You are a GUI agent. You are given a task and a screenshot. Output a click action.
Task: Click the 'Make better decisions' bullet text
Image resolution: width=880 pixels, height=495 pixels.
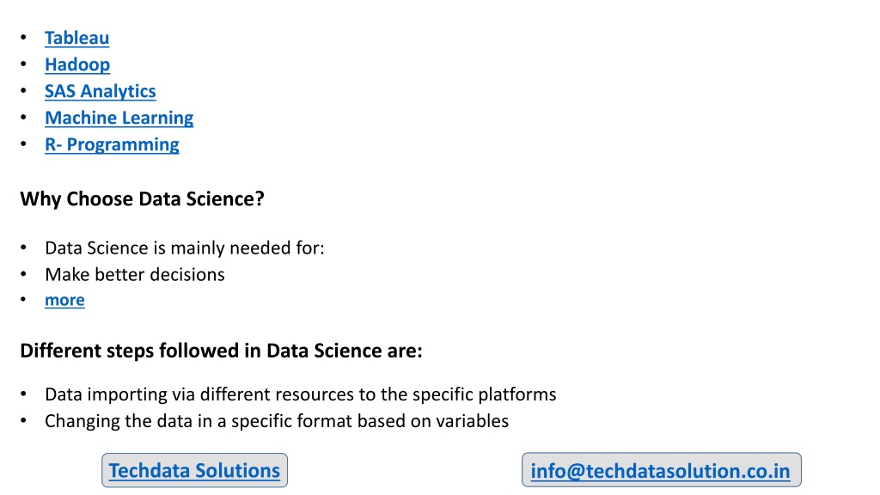135,274
